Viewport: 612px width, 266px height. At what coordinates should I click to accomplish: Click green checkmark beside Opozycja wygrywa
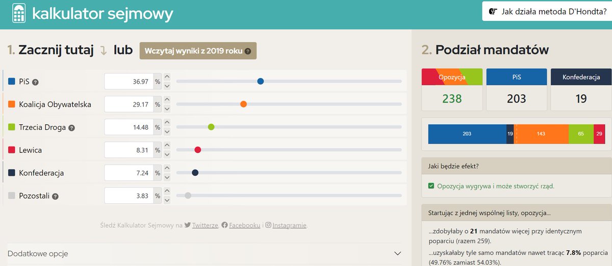(431, 186)
